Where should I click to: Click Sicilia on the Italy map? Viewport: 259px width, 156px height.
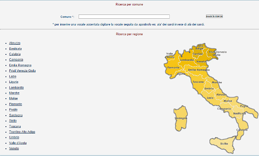pyautogui.click(x=224, y=144)
